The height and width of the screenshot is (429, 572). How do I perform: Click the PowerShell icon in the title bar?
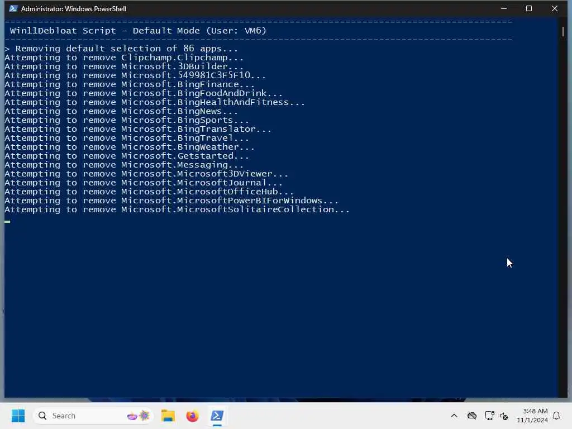[x=13, y=8]
